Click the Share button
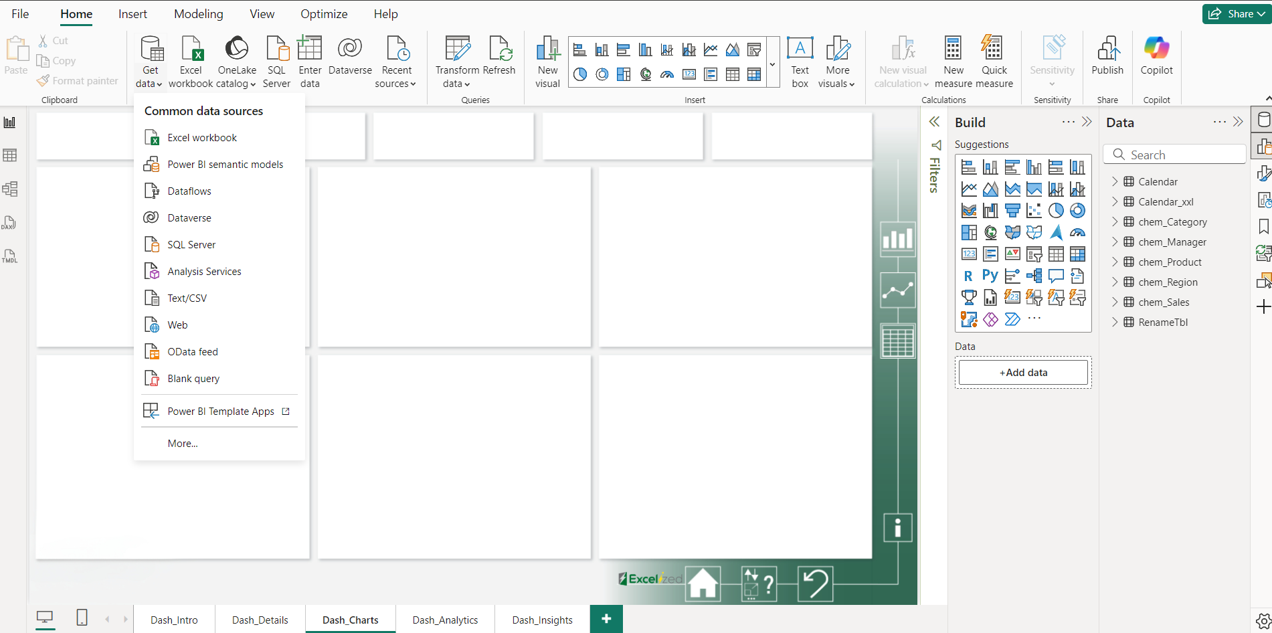Viewport: 1272px width, 633px height. click(1237, 13)
